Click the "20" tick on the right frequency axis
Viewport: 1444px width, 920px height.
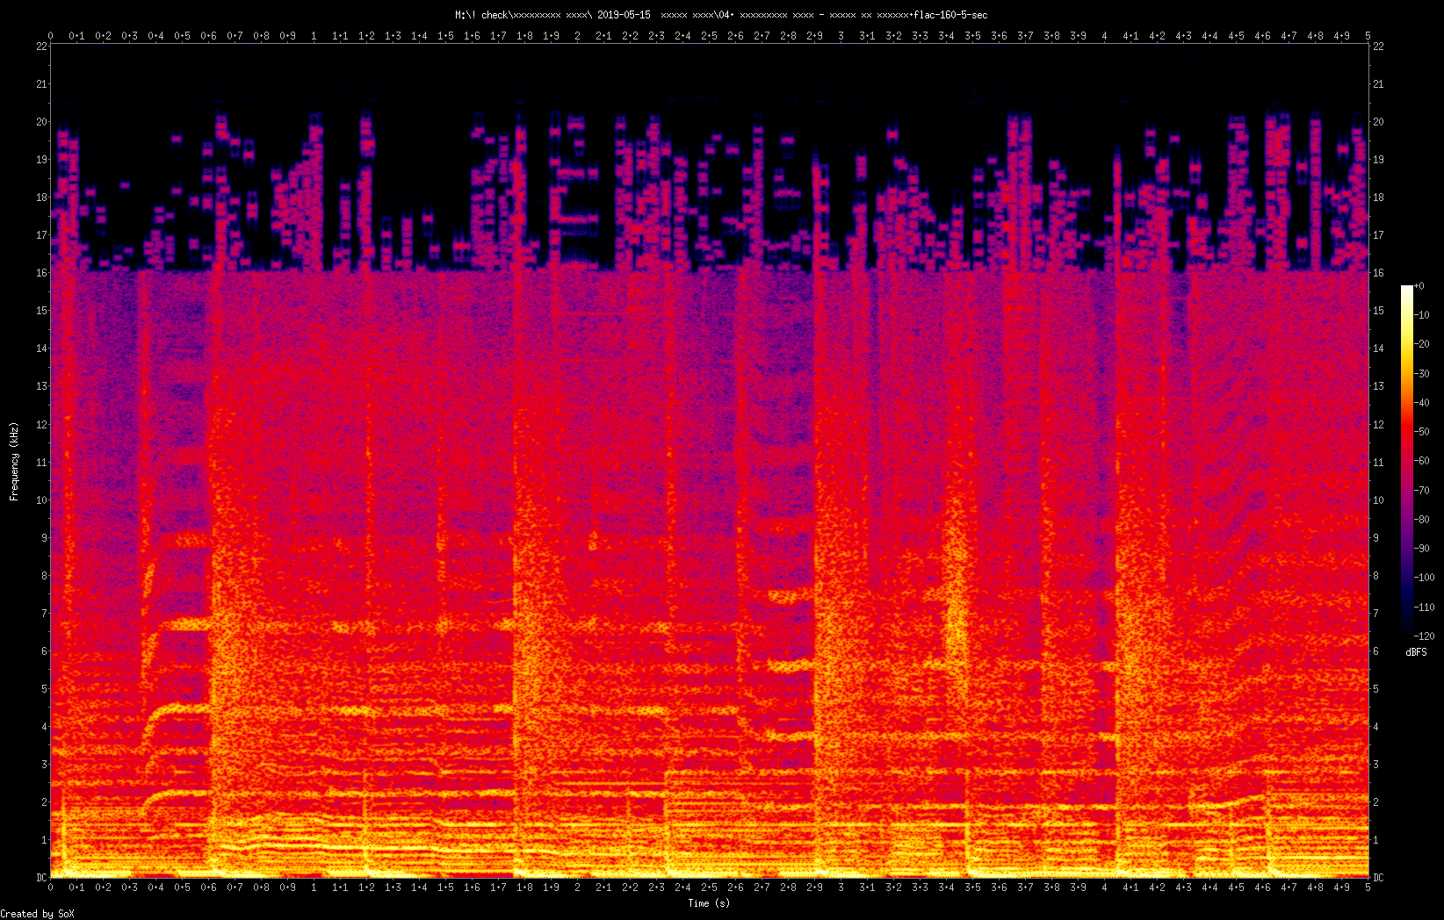(x=1378, y=122)
